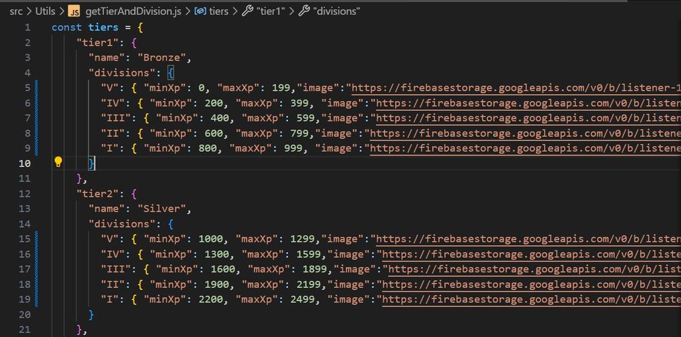
Task: Open firebase image link on line 9
Action: pos(525,148)
